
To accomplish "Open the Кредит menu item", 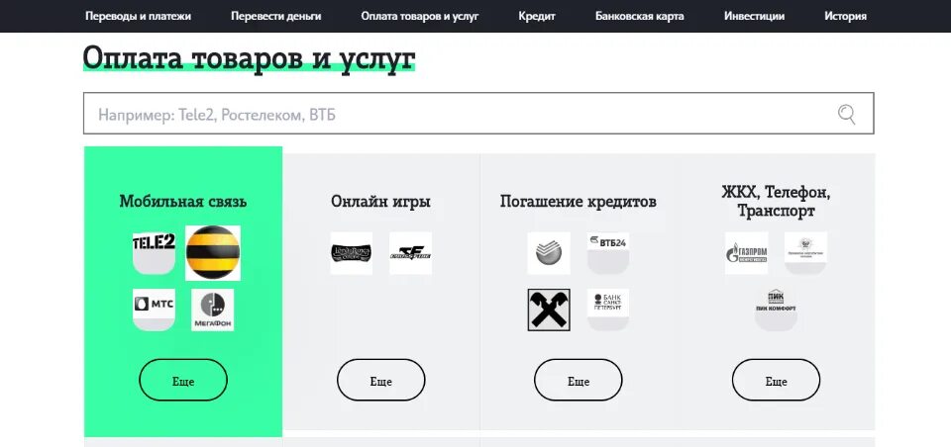I will pyautogui.click(x=537, y=17).
